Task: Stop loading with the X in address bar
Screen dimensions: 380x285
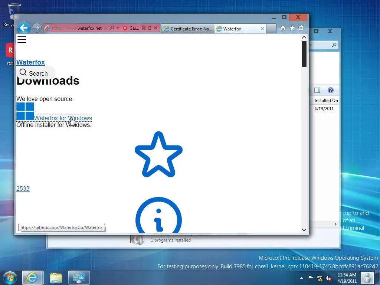Action: point(155,28)
